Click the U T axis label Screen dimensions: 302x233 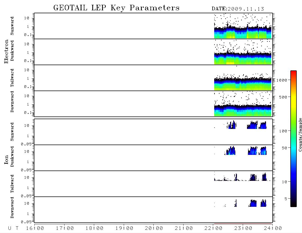point(13,228)
